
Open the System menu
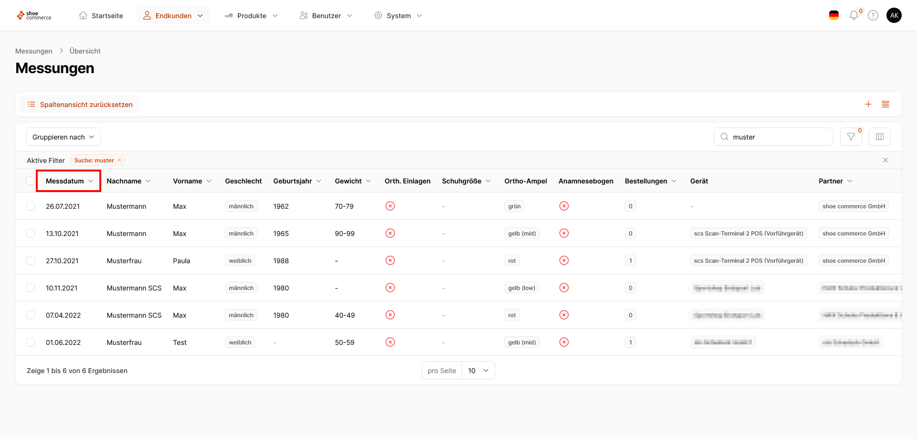(x=398, y=16)
